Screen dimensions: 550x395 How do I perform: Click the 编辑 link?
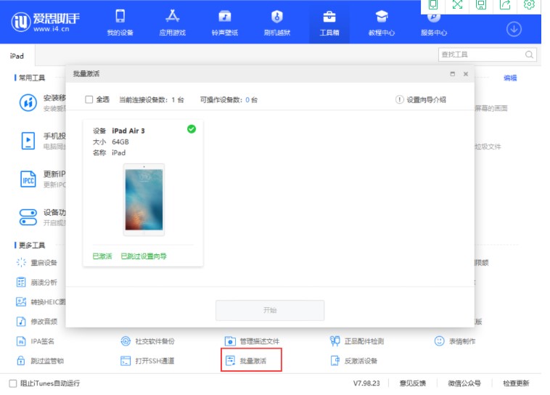point(510,78)
